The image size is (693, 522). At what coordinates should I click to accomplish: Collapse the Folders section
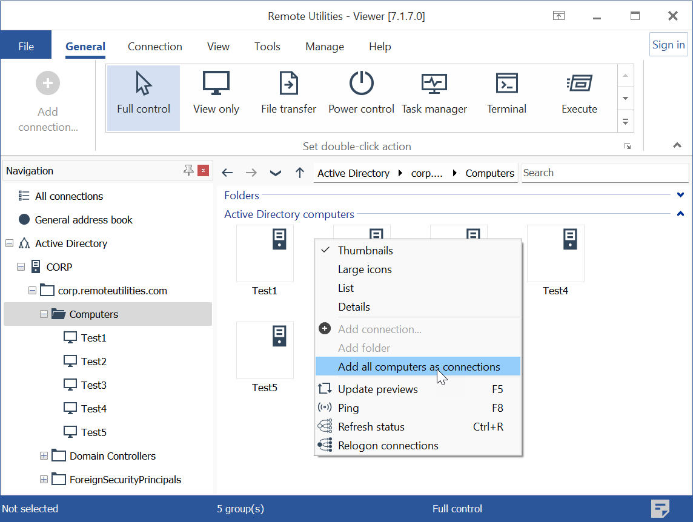pos(680,195)
